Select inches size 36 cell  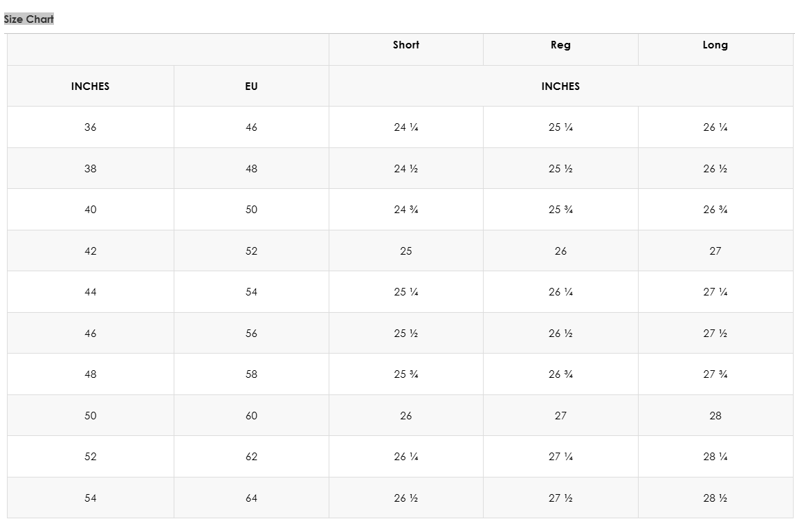point(90,127)
